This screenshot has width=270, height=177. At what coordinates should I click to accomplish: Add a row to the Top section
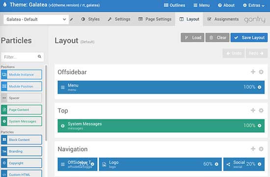[253, 110]
